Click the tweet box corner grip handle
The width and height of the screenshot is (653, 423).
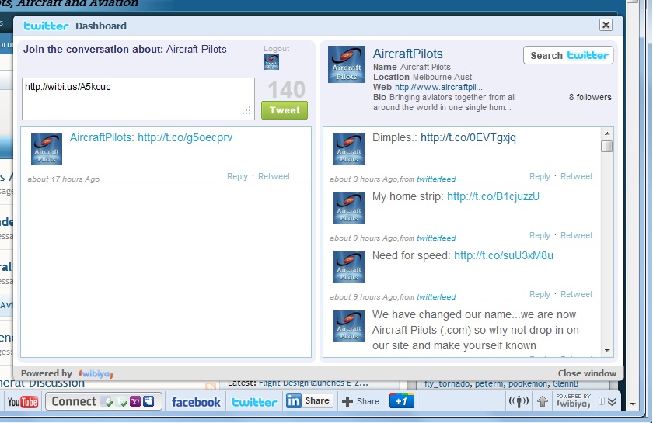(x=247, y=111)
